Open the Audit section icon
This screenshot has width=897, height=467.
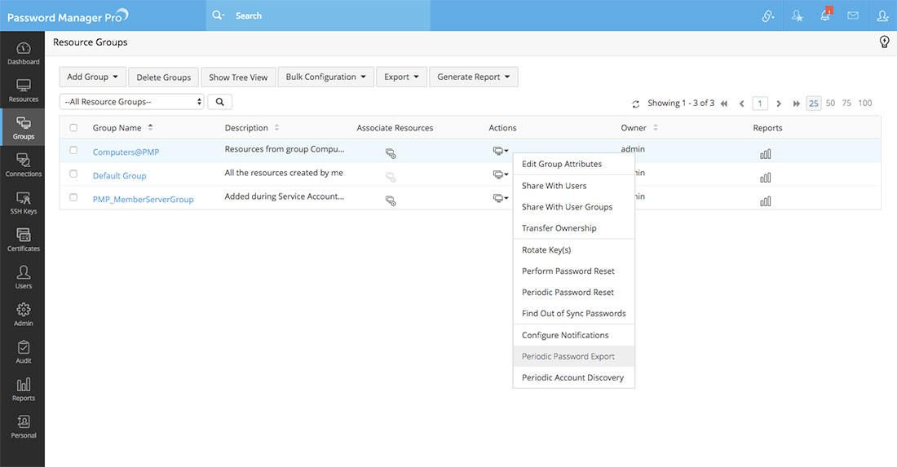pyautogui.click(x=23, y=351)
